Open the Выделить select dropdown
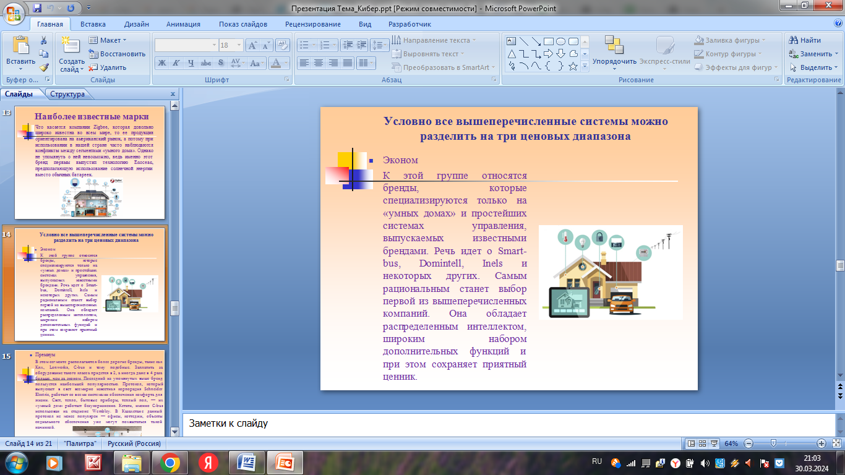The image size is (845, 475). [x=813, y=67]
